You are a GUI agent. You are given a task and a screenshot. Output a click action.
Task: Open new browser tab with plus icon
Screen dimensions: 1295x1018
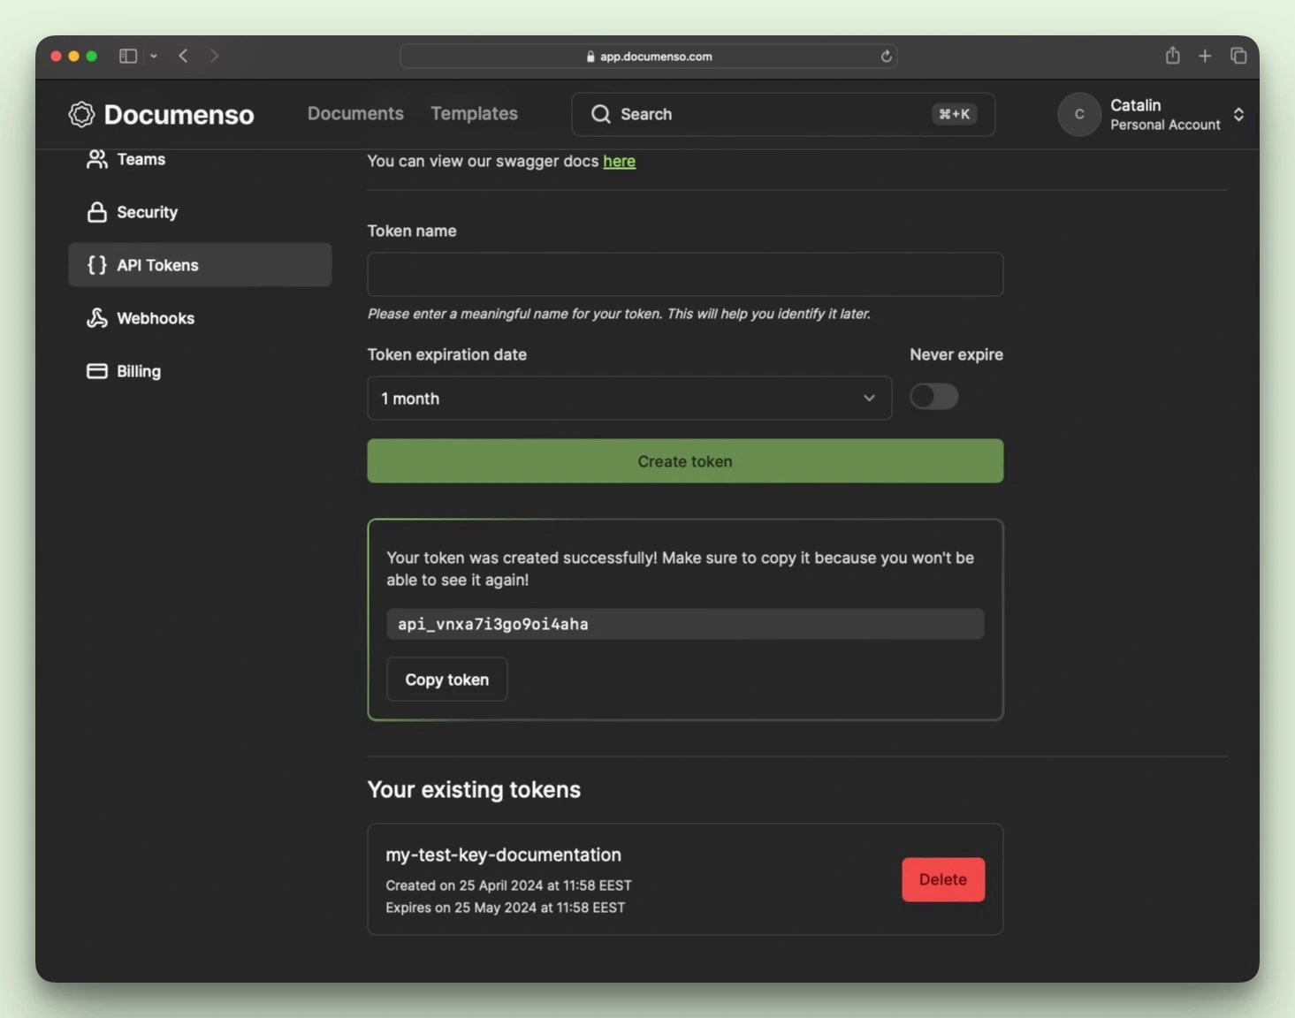click(1205, 56)
